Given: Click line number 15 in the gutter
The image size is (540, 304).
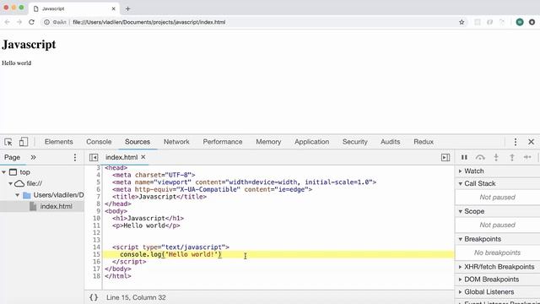Looking at the screenshot, I should point(96,254).
